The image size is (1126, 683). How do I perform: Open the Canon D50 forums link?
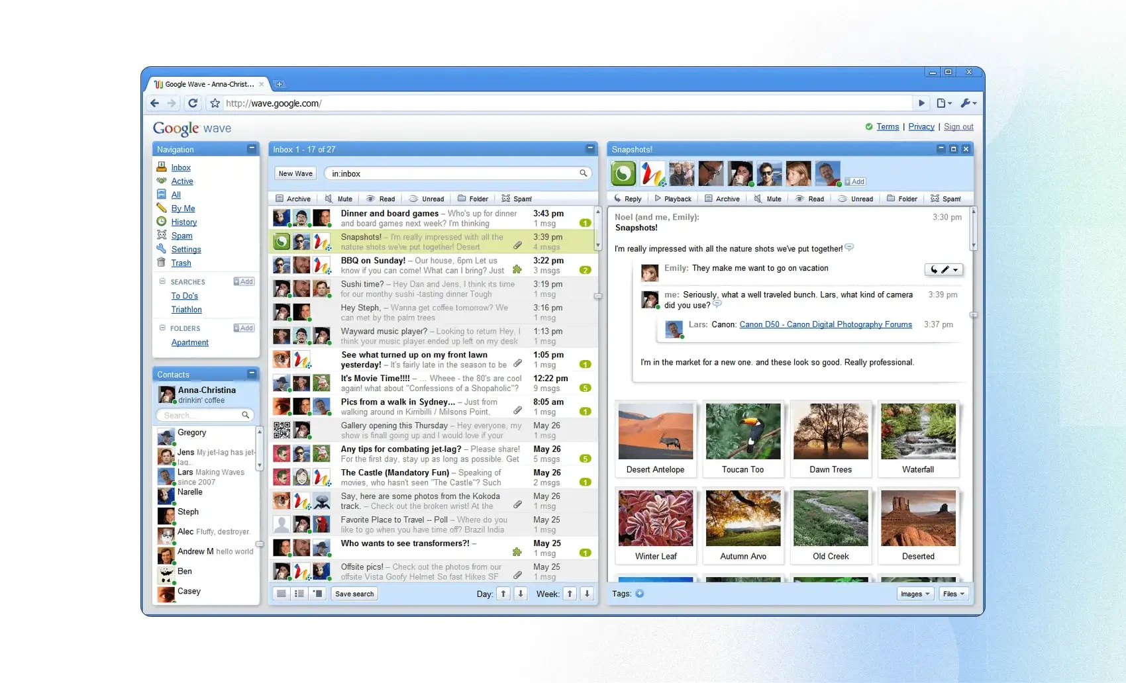[825, 324]
